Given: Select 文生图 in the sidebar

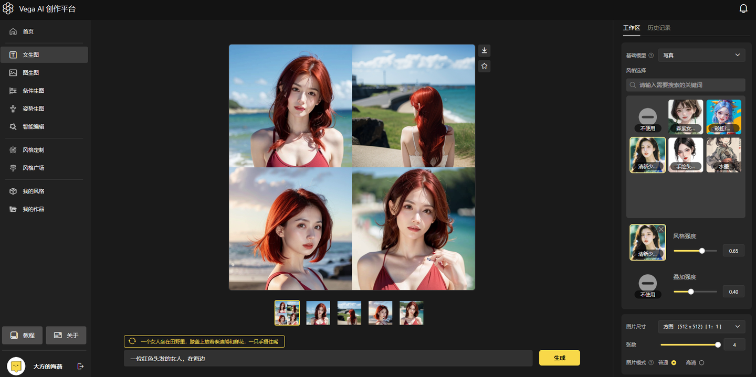Looking at the screenshot, I should [x=44, y=55].
